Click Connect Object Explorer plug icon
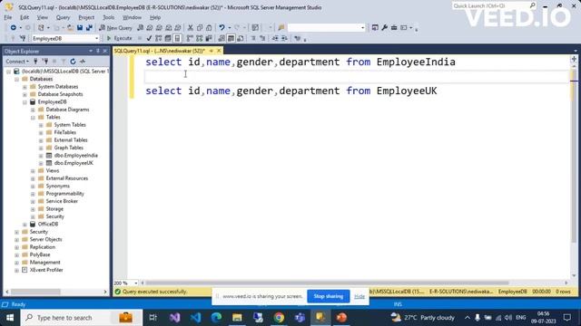The image size is (581, 326). tap(36, 62)
